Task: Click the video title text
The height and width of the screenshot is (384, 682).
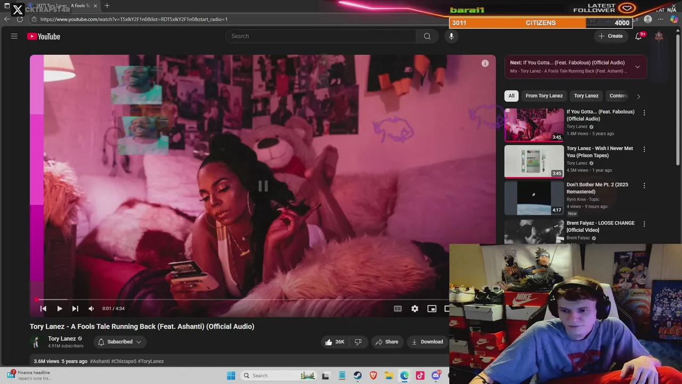Action: [142, 326]
